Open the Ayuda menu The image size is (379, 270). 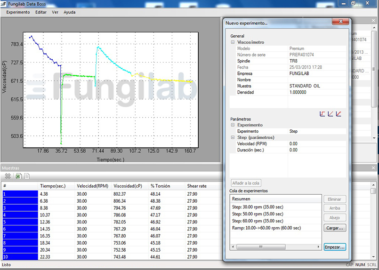(x=69, y=12)
